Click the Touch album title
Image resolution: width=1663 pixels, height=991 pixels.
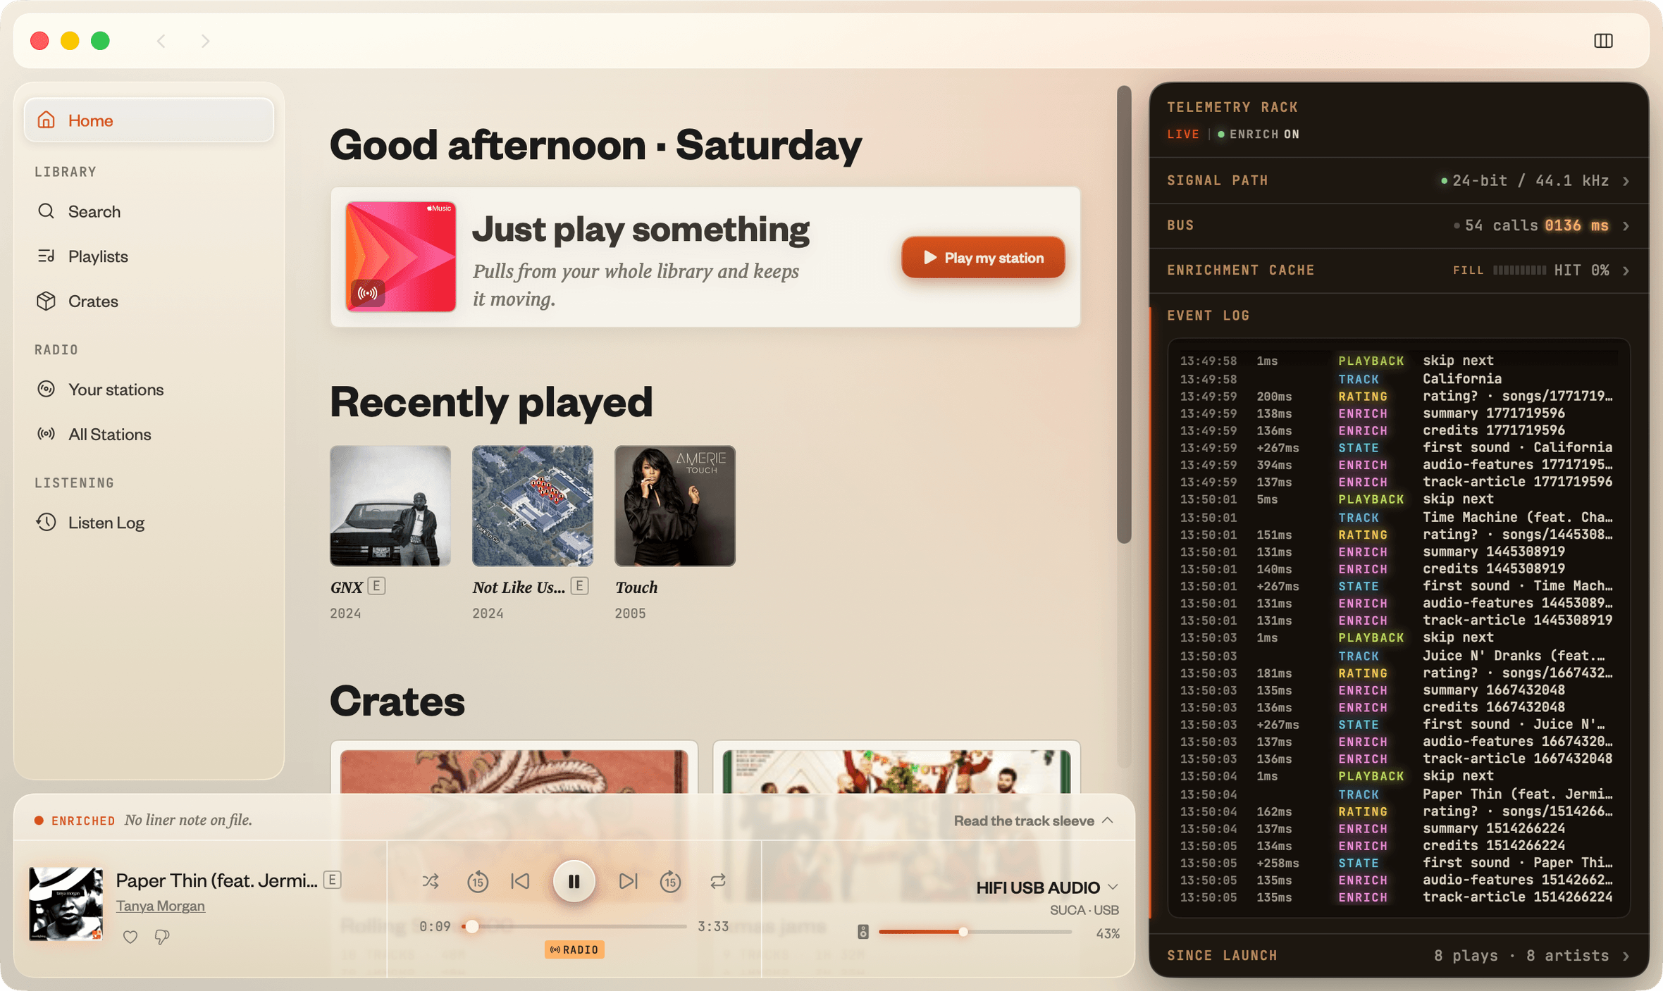[636, 587]
